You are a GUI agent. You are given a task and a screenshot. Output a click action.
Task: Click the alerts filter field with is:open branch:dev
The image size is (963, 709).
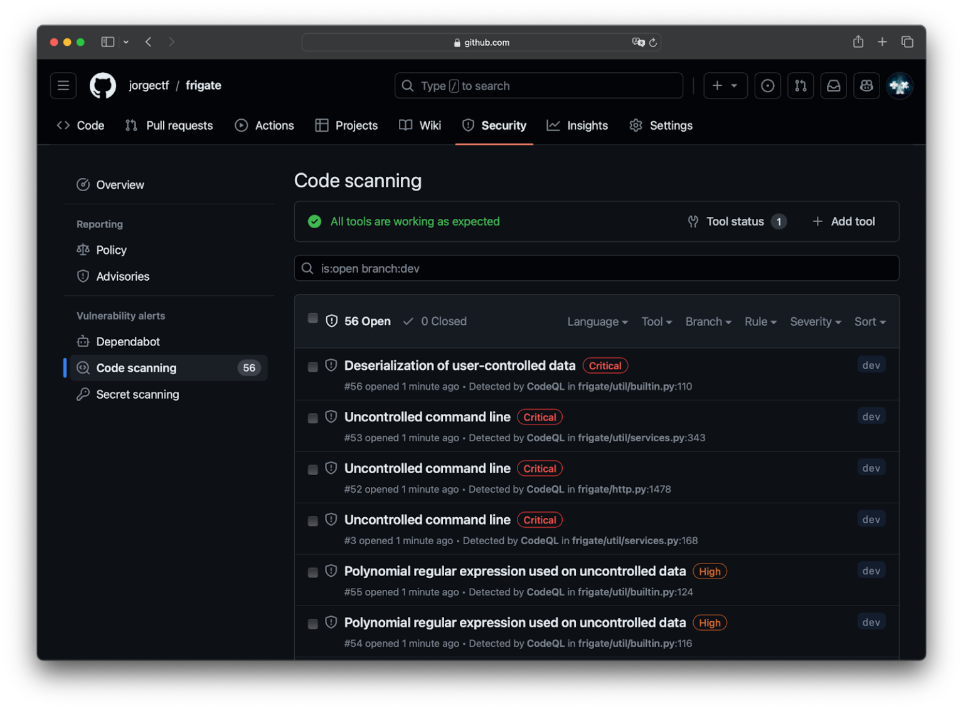[596, 268]
